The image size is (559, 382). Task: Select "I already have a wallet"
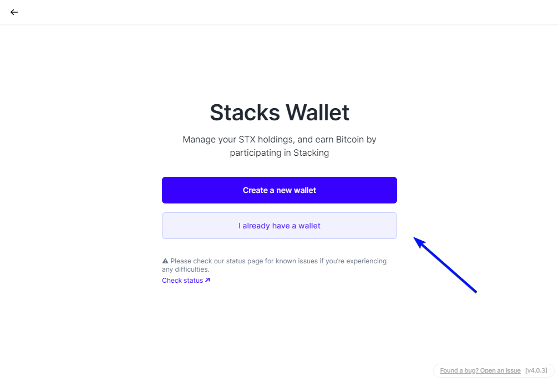coord(279,226)
